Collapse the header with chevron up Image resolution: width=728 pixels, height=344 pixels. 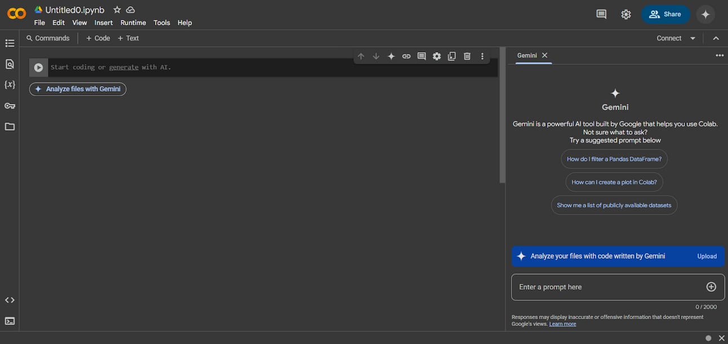pos(716,38)
